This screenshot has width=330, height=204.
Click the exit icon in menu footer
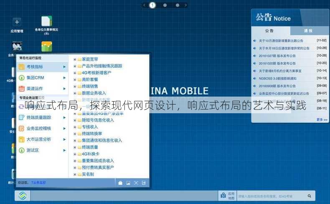(x=144, y=183)
